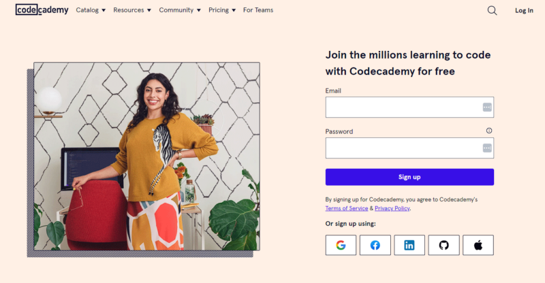Click password manager icon in Email field

(487, 107)
